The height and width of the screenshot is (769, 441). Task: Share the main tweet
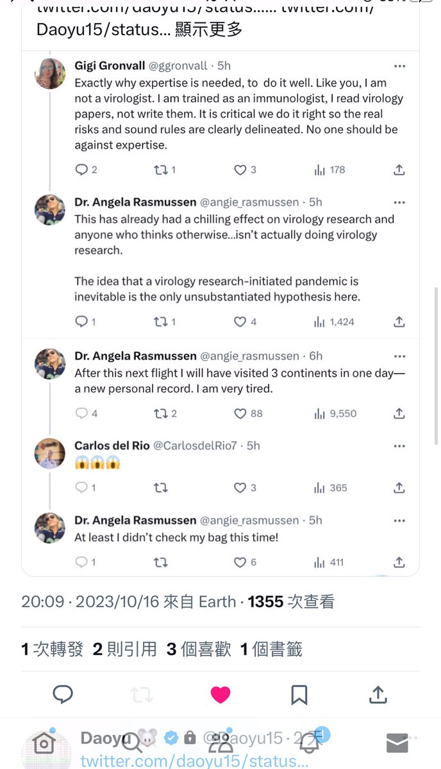coord(378,695)
